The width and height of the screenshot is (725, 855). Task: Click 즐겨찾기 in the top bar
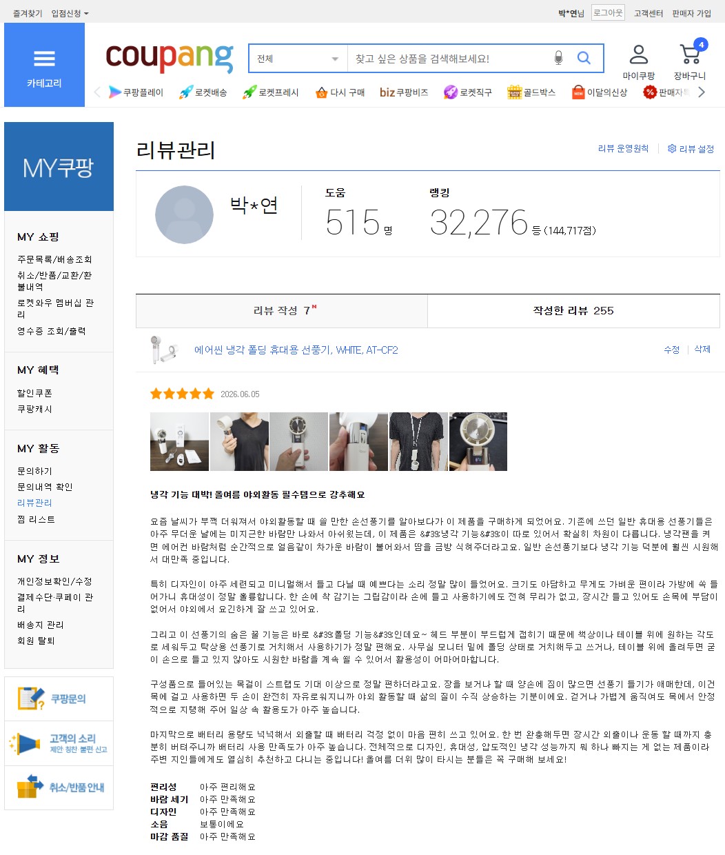coord(28,13)
